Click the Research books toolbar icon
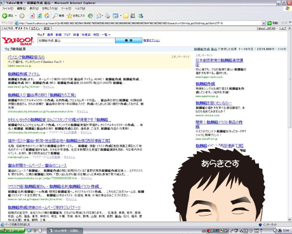This screenshot has width=292, height=234. pos(133,16)
